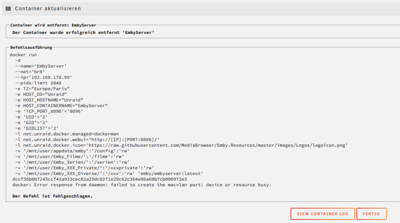Viewport: 400px width, 223px height.
Task: Click the logoicon.png icon URL line
Action: tap(181, 145)
